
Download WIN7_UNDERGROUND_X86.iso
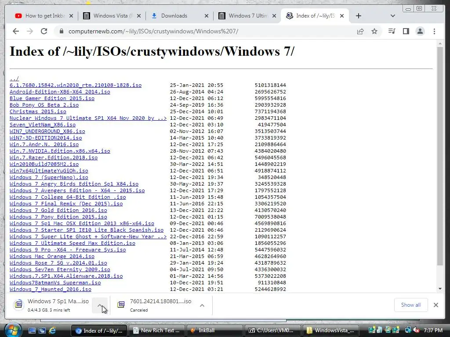(x=47, y=131)
